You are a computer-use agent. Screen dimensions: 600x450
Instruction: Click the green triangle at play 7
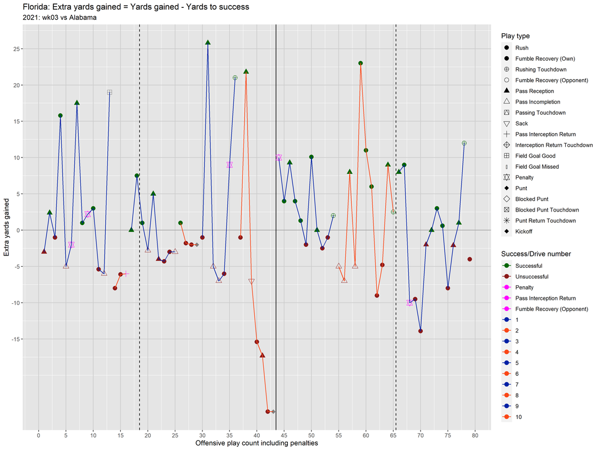point(77,102)
